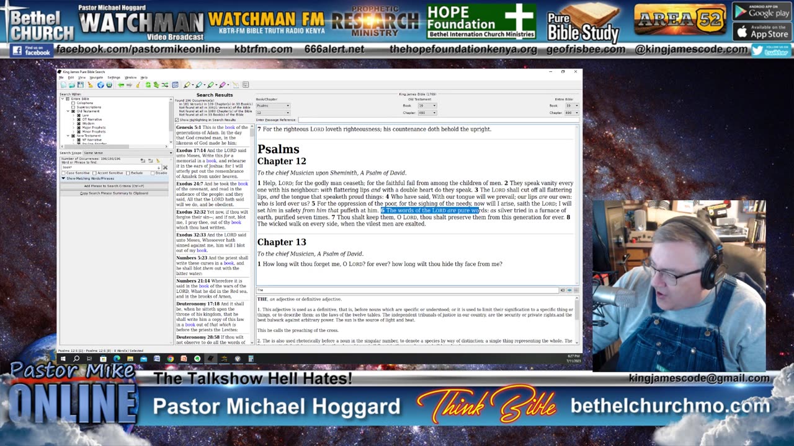This screenshot has width=794, height=446.
Task: Click the blue globe toolbar icon
Action: point(100,85)
